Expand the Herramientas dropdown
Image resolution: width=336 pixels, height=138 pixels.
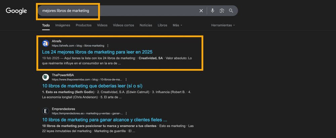[223, 25]
